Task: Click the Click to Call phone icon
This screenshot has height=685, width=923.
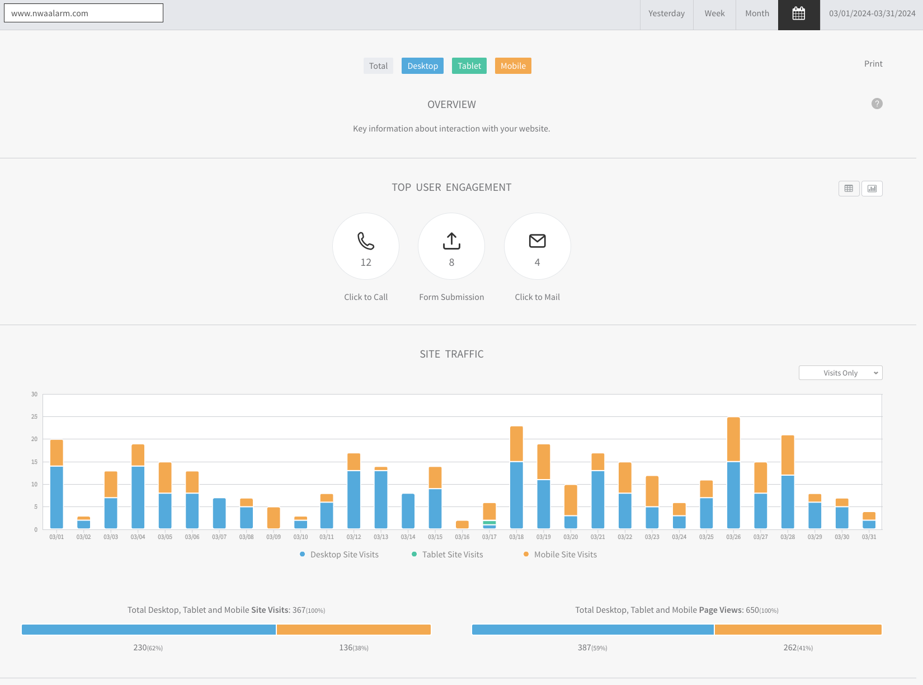Action: point(366,241)
